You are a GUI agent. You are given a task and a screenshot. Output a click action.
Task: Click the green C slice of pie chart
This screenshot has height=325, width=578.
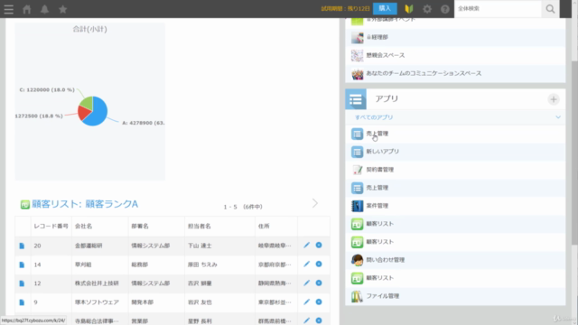(87, 103)
